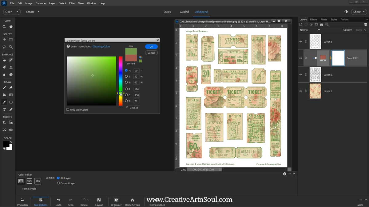Hide Layer 0 with its eye icon
Screen dimensions: 369x207
click(x=301, y=75)
